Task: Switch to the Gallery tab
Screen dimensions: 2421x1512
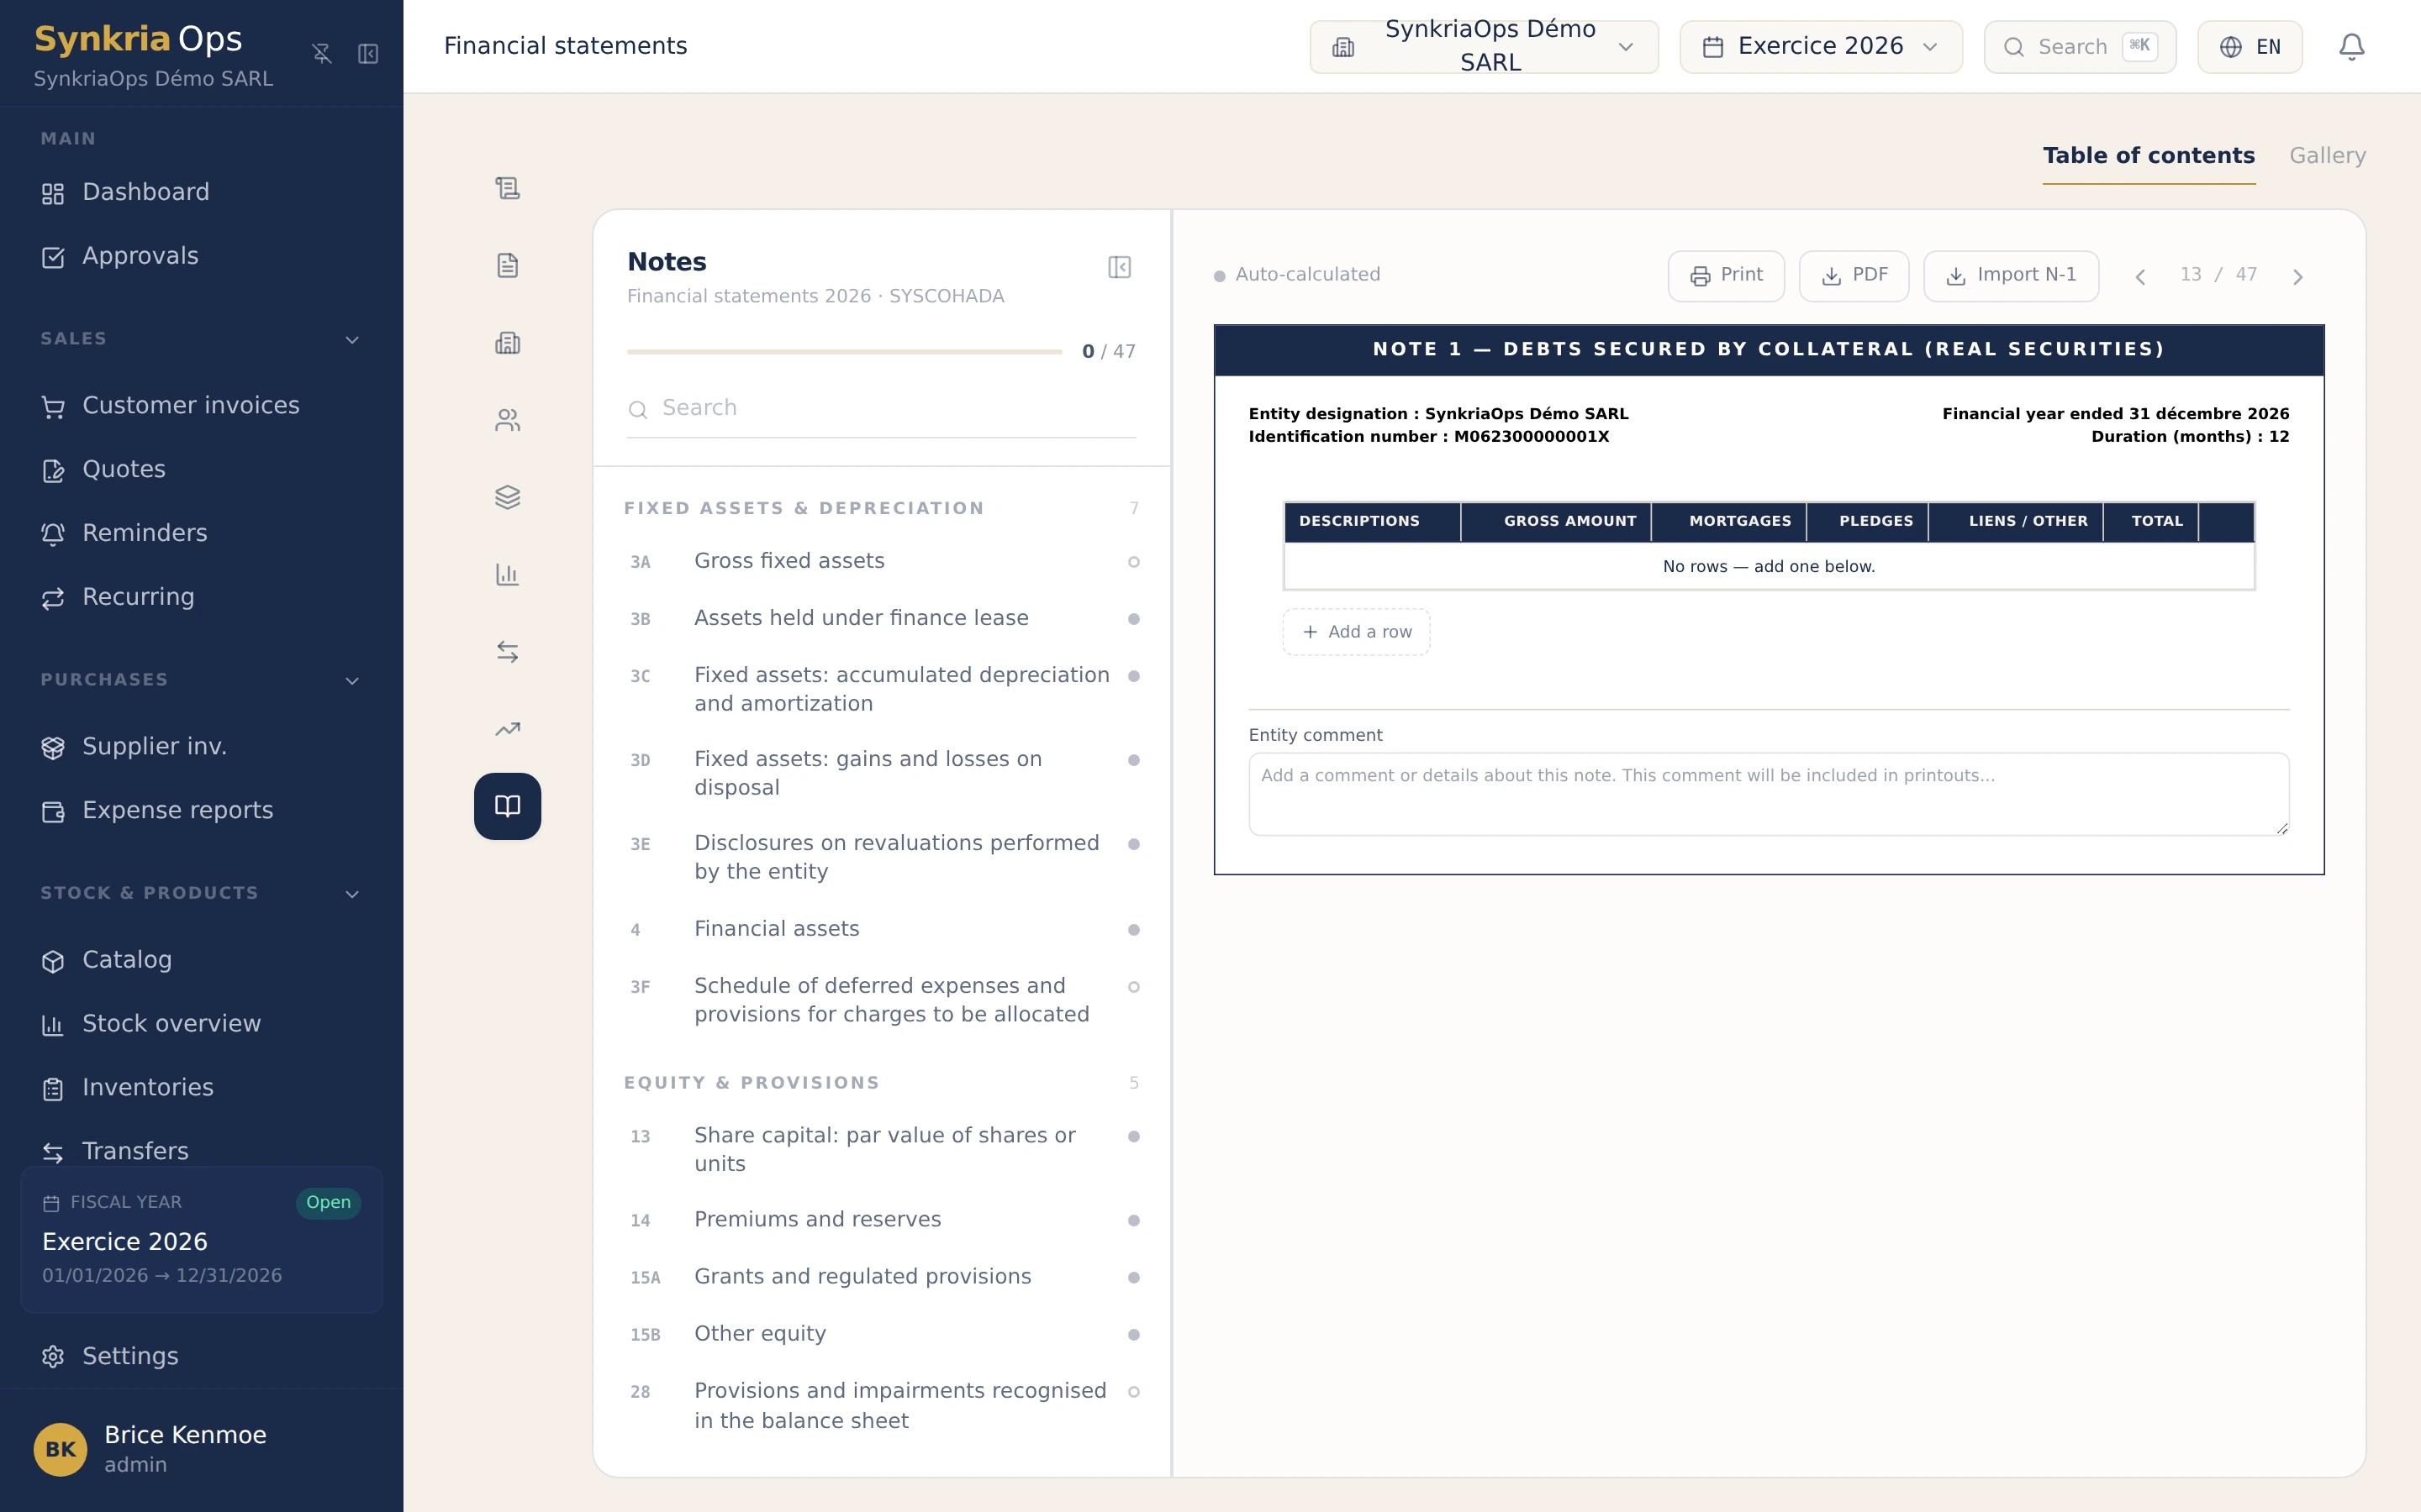Action: [2327, 156]
